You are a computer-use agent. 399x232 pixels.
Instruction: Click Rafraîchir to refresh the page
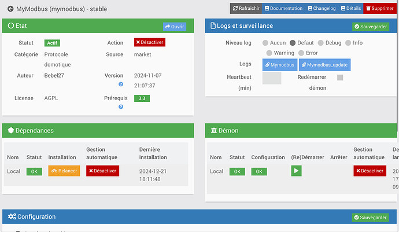pyautogui.click(x=246, y=9)
